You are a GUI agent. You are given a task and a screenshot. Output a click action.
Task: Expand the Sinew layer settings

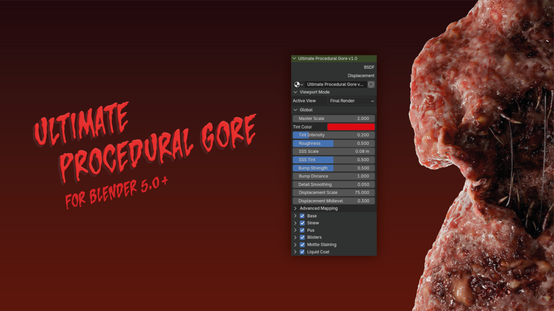(295, 223)
